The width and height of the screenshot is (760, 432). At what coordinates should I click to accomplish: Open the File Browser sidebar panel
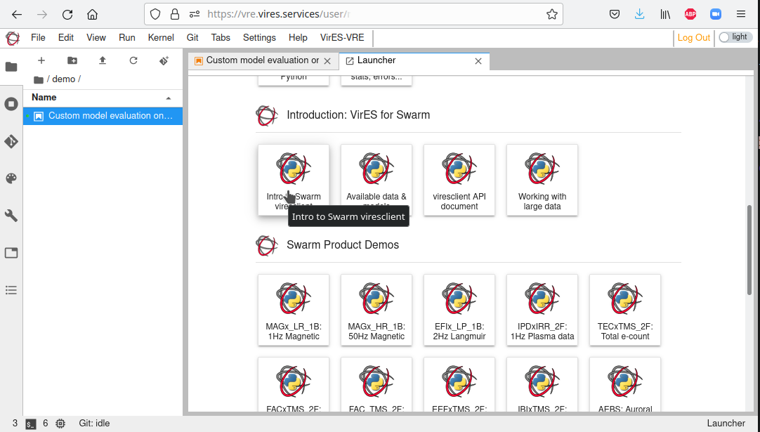11,67
